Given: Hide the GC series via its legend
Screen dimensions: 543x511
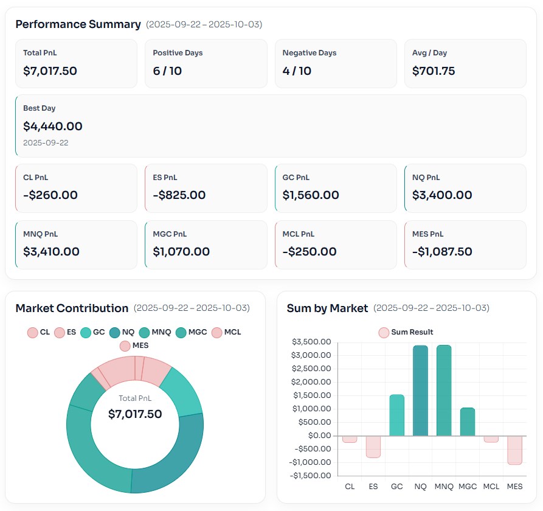Looking at the screenshot, I should [x=92, y=333].
